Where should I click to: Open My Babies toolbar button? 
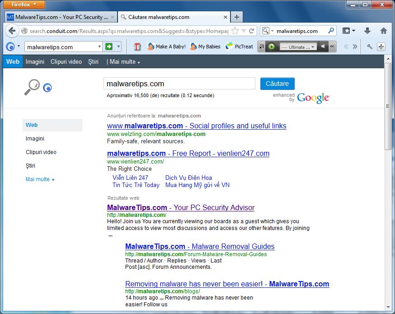point(205,47)
